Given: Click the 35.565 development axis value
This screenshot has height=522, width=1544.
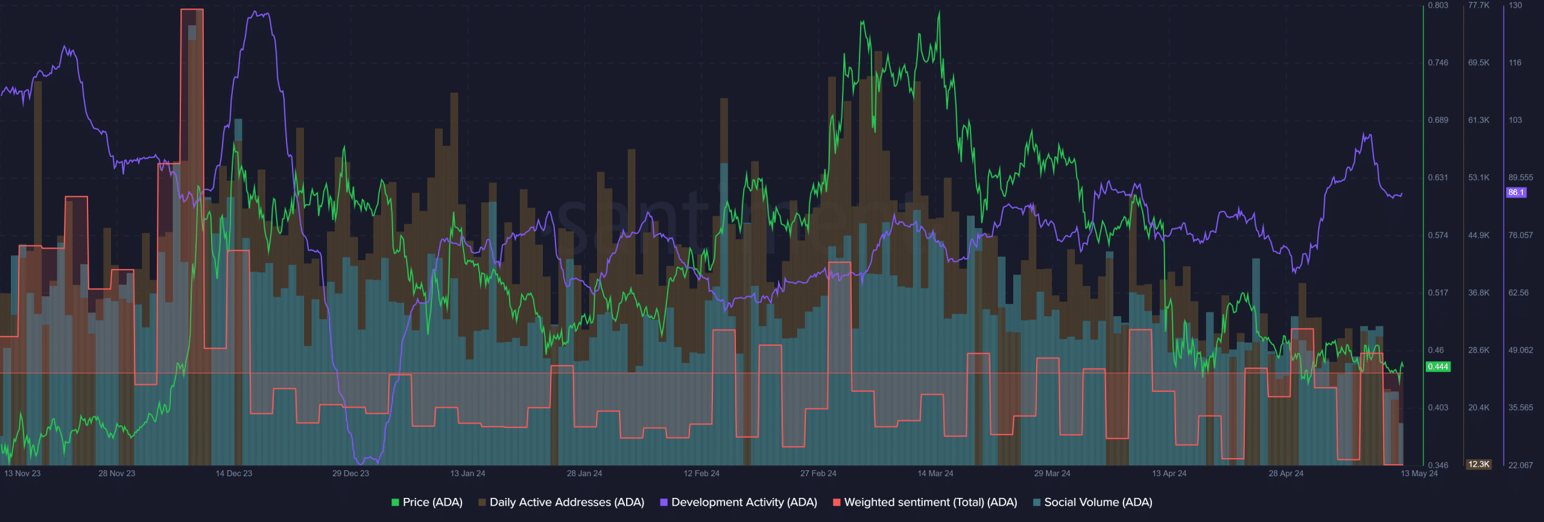Looking at the screenshot, I should coord(1520,408).
